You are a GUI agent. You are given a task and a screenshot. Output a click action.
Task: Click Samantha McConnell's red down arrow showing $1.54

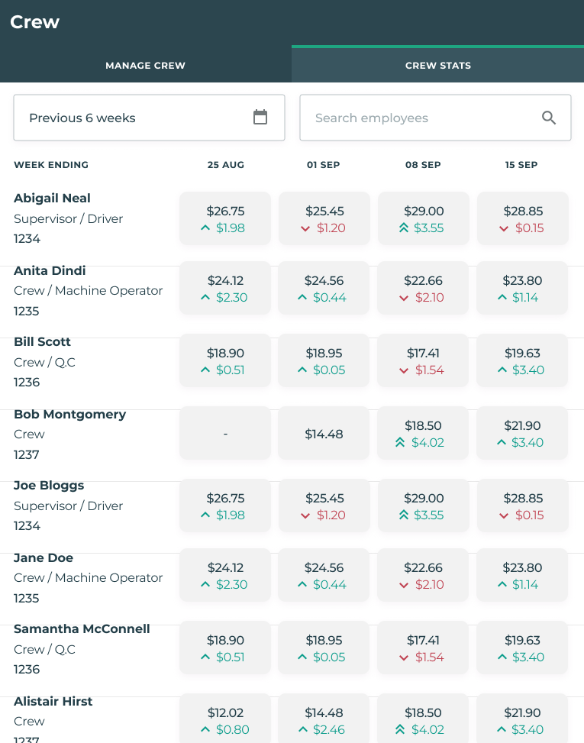(405, 657)
